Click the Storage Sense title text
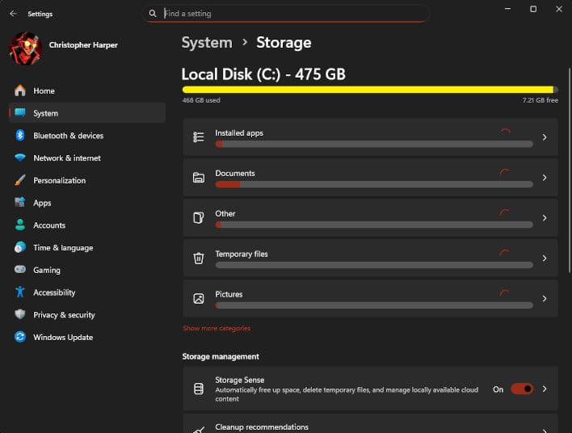The image size is (572, 433). [240, 380]
